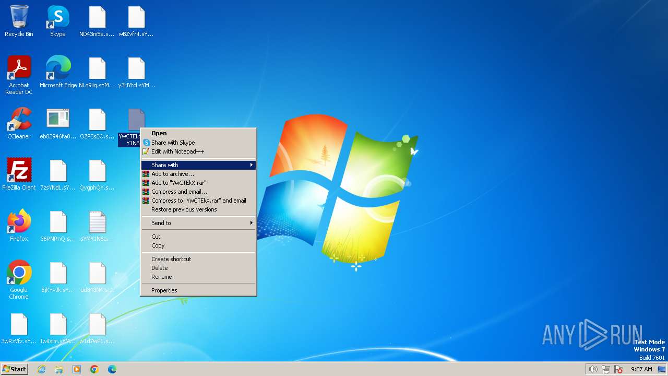Select the wBZvfr4 file icon
Viewport: 668px width, 376px height.
pos(136,21)
